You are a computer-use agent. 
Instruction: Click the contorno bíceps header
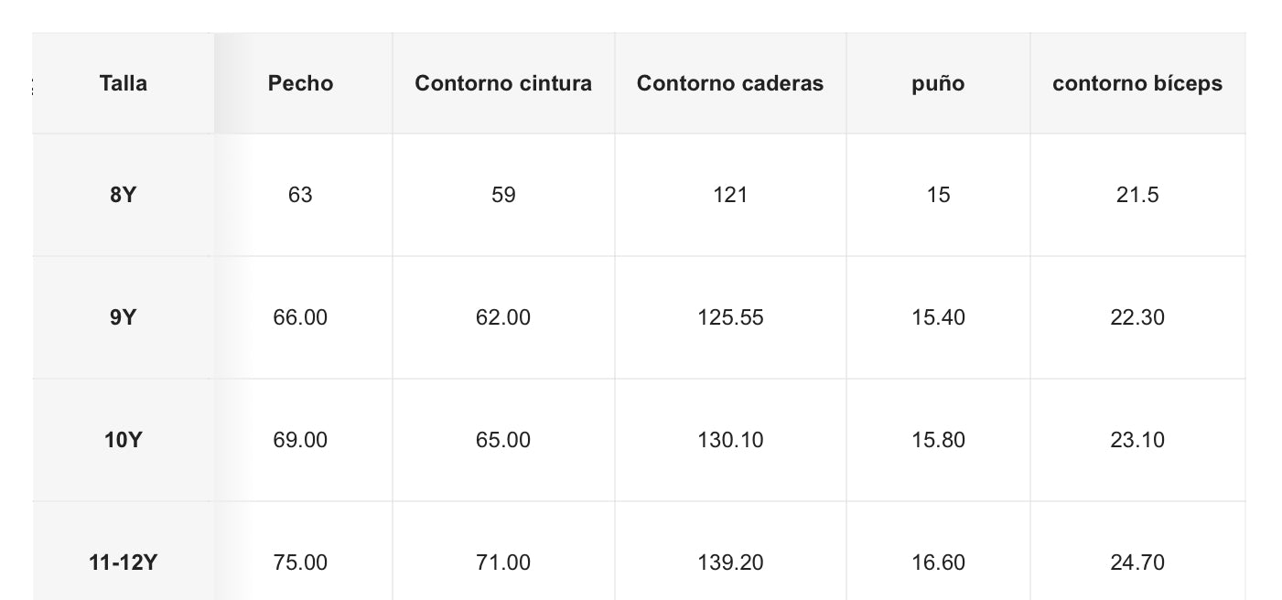(x=1137, y=83)
